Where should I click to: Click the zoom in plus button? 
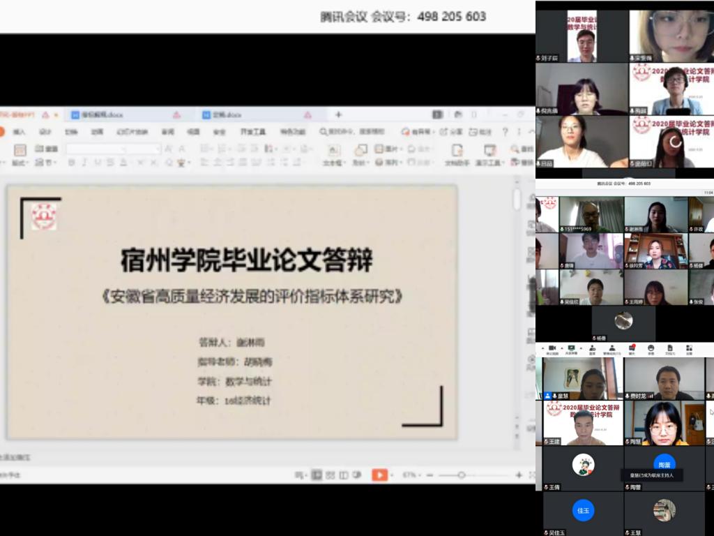pos(518,475)
